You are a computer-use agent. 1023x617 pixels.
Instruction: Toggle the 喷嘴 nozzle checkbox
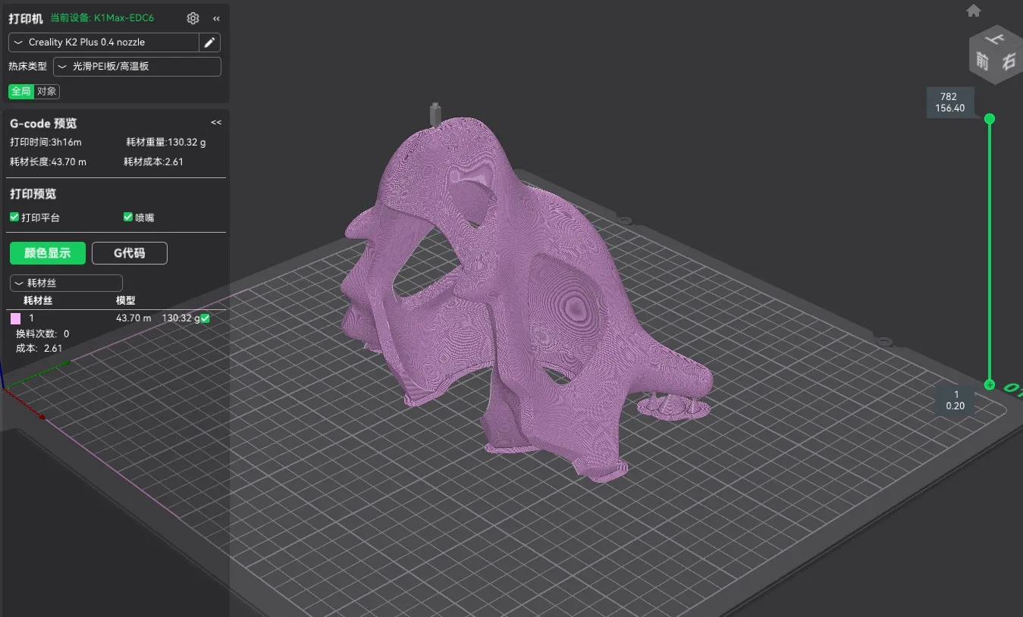coord(128,218)
